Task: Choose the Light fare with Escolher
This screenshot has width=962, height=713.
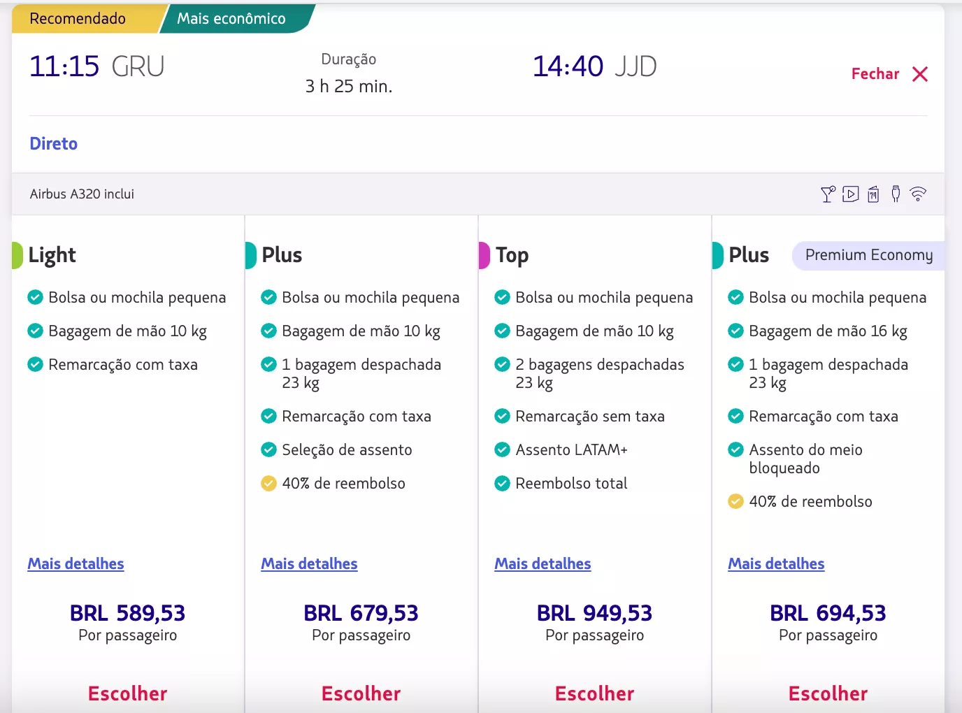Action: point(128,693)
